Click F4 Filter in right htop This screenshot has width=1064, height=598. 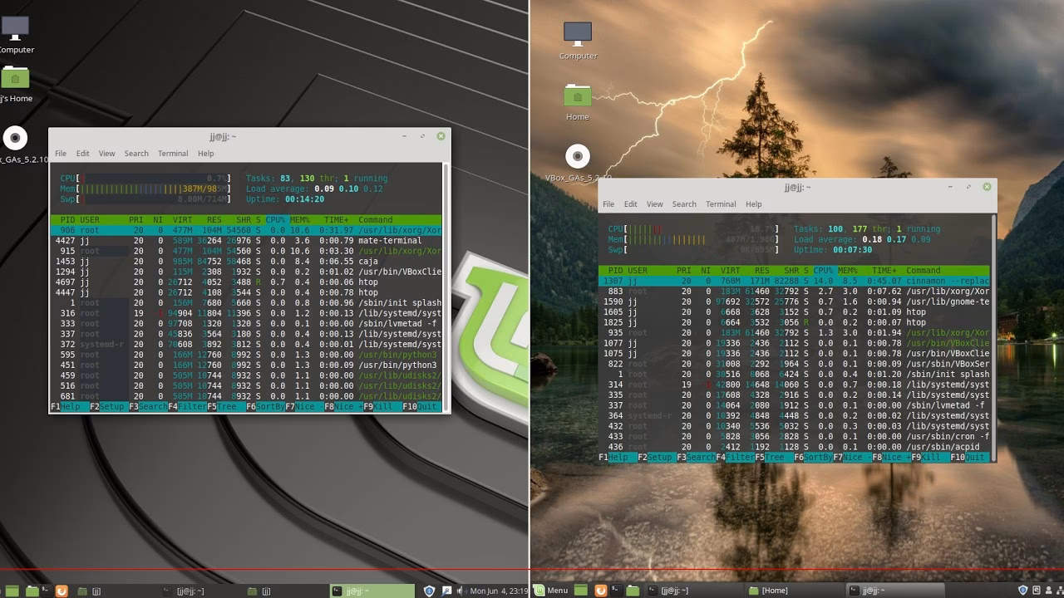pos(735,458)
